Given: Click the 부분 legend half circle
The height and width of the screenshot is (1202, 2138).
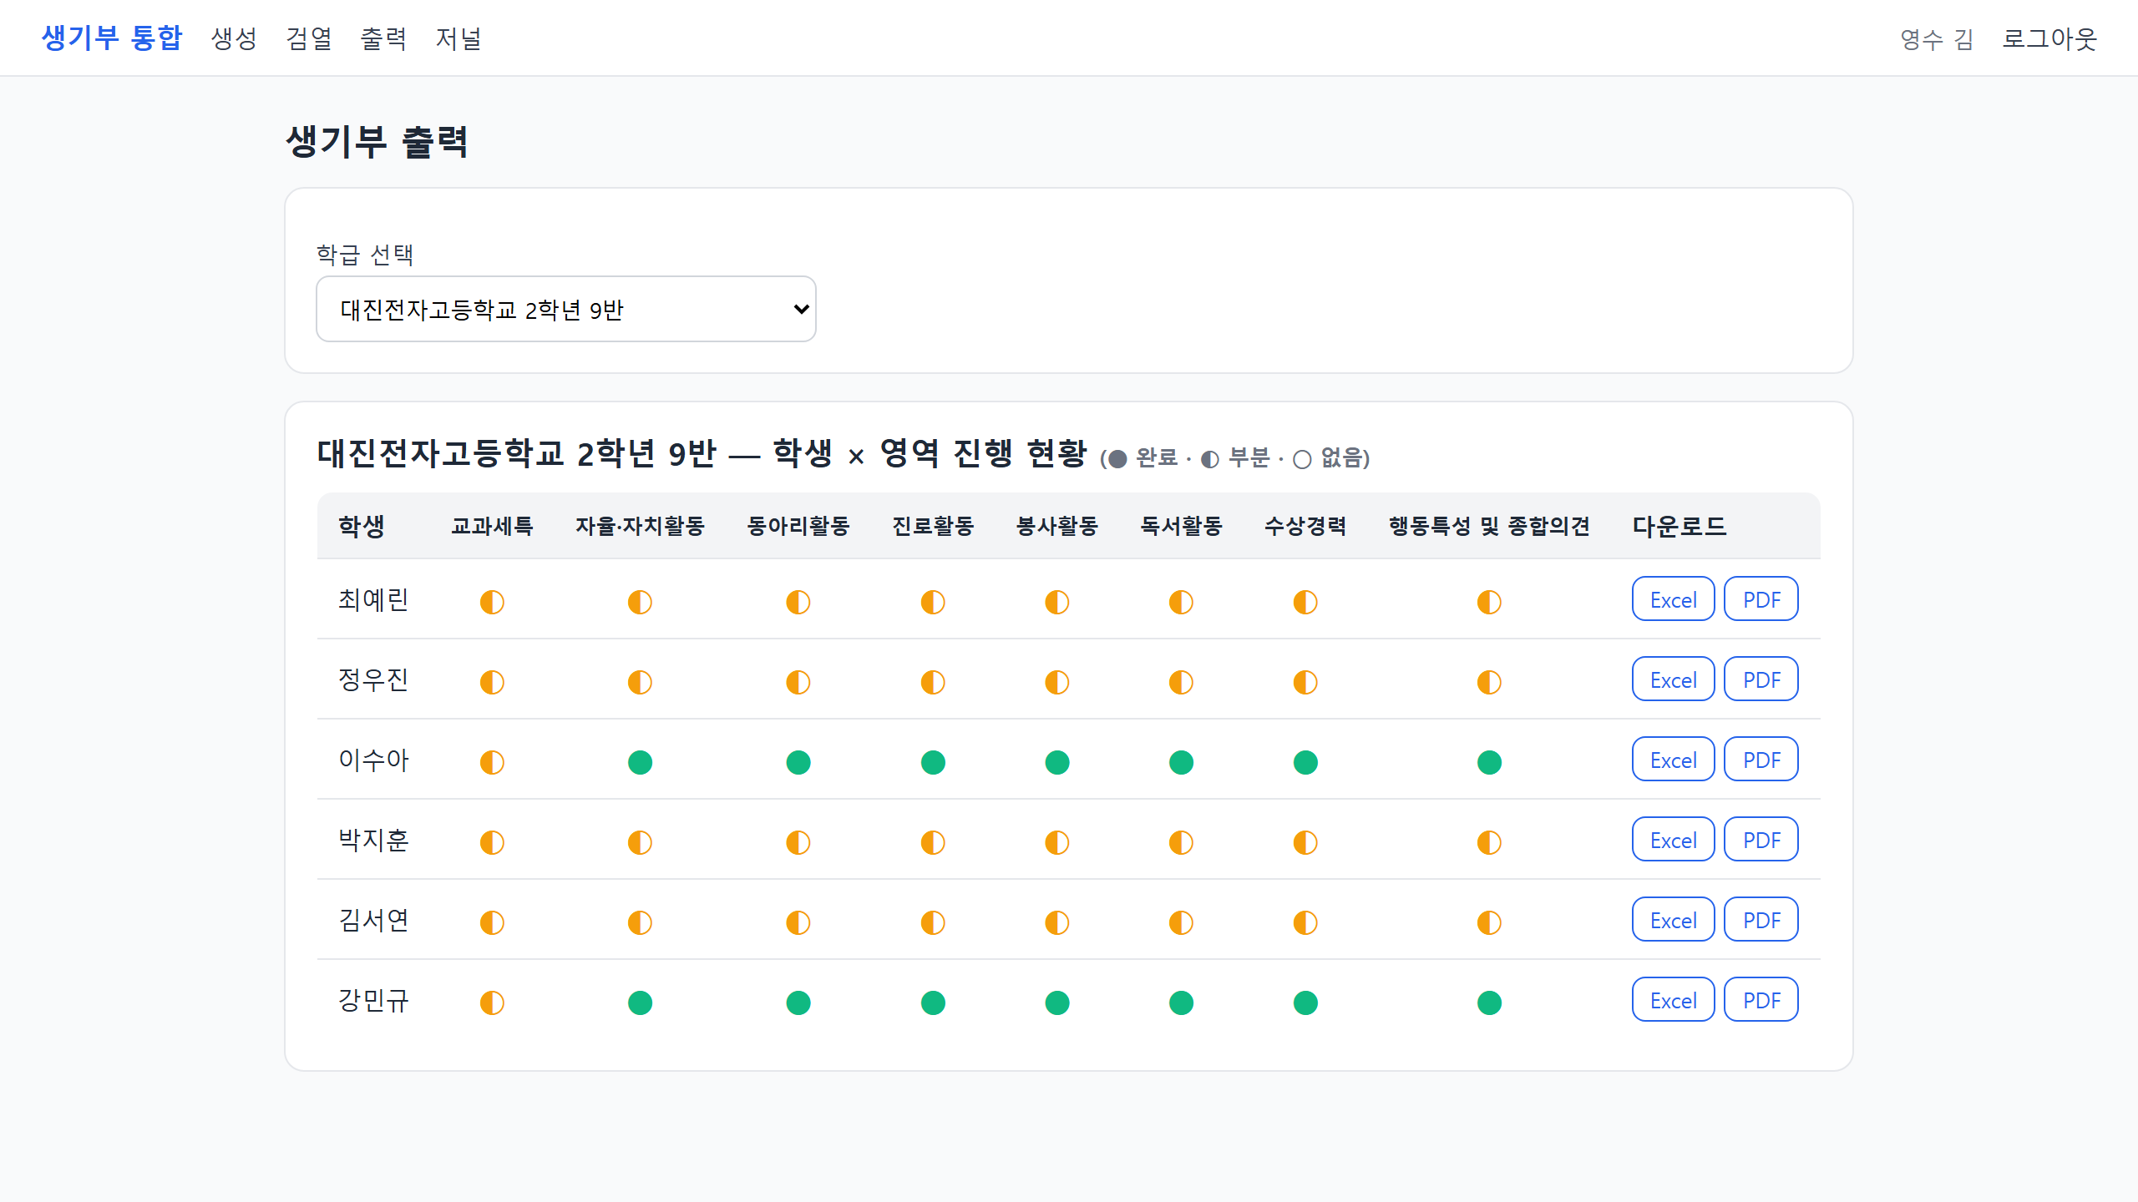Looking at the screenshot, I should [1210, 459].
